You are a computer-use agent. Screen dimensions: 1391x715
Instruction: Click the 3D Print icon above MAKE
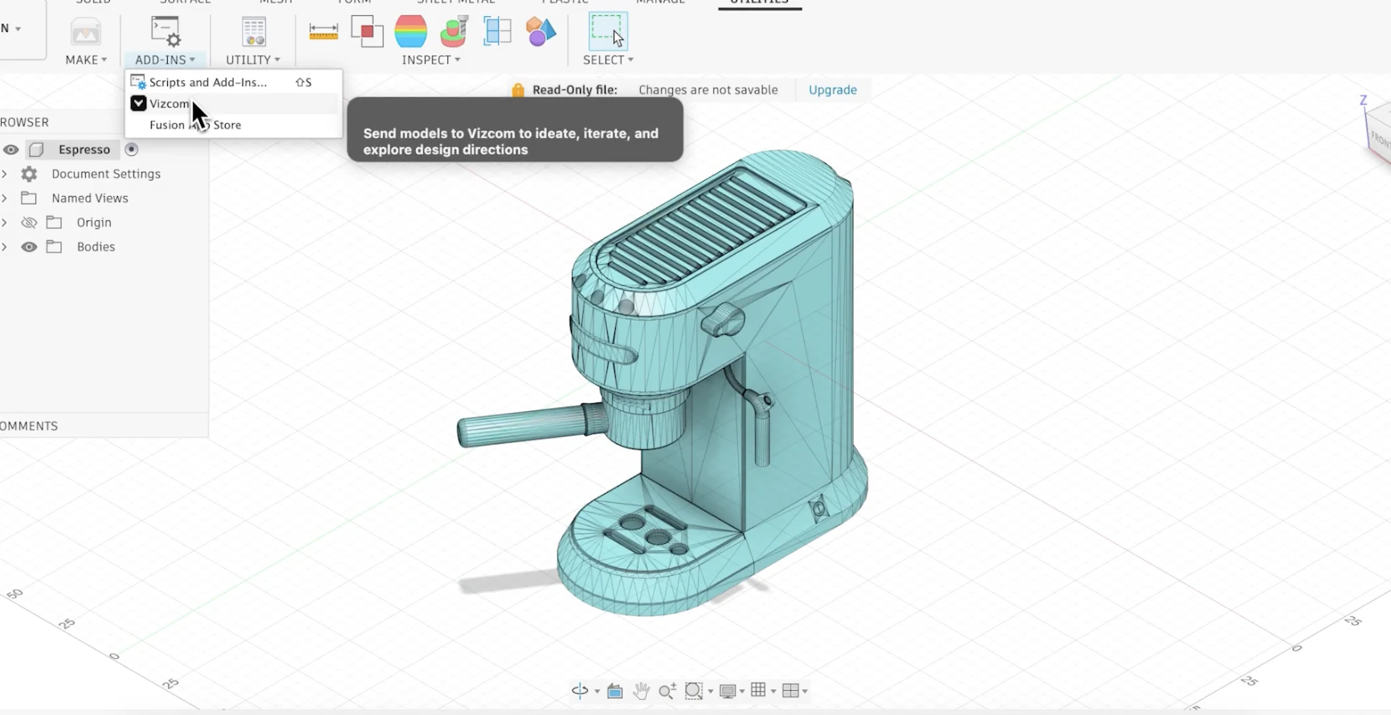coord(85,32)
